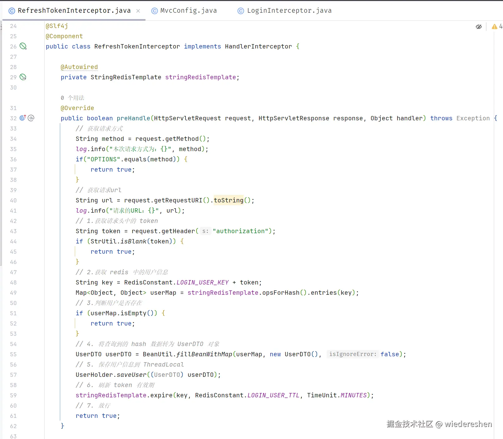This screenshot has height=439, width=503.
Task: Click the LOGIN_USER_KEY constant
Action: 203,282
